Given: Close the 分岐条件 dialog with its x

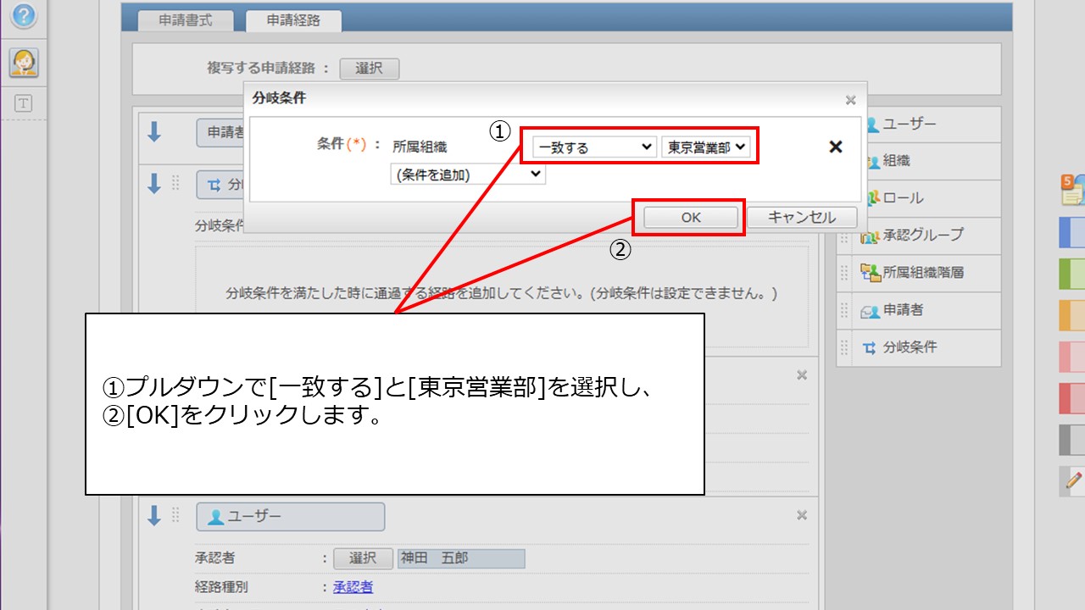Looking at the screenshot, I should 850,100.
